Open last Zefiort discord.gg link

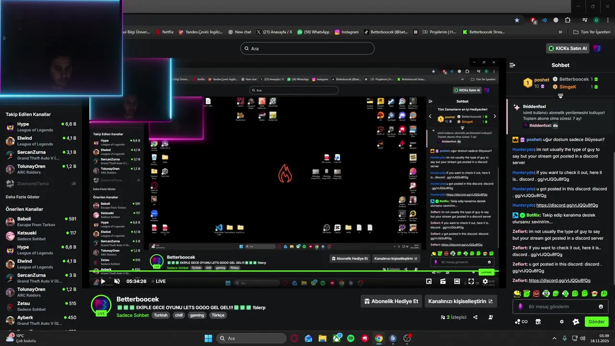560,280
